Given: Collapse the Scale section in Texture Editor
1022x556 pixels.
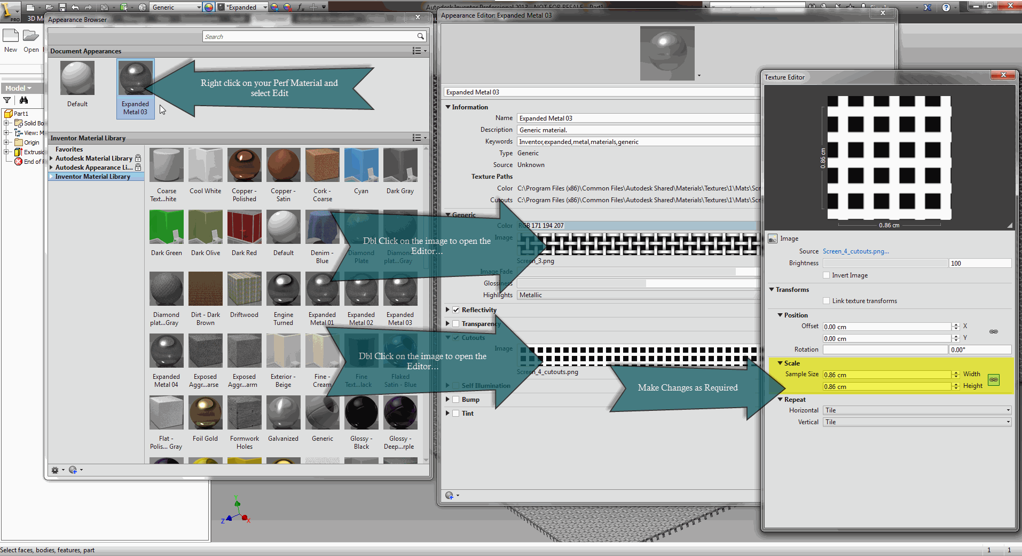Looking at the screenshot, I should pos(780,363).
